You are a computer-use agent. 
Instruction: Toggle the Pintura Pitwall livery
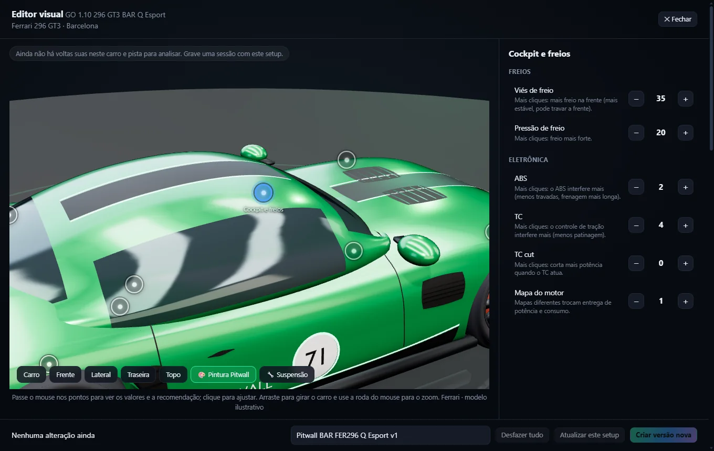pos(223,374)
